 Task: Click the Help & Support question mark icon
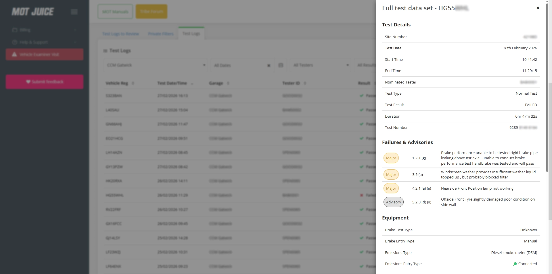pyautogui.click(x=14, y=42)
